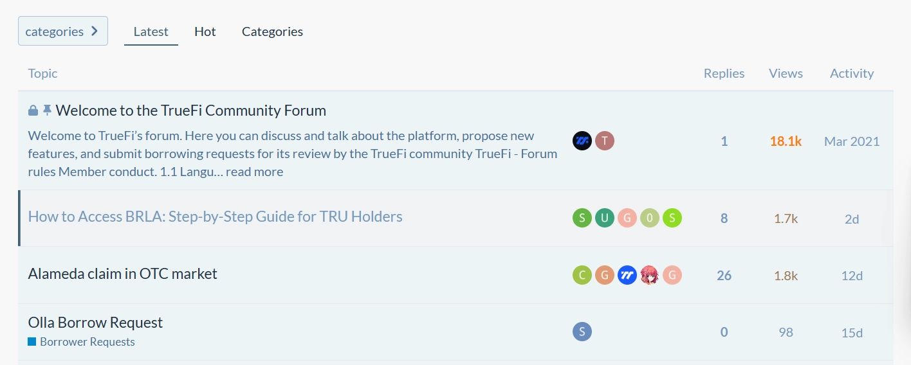Click the '0' avatar on BRLA guide topic
911x365 pixels.
point(650,218)
